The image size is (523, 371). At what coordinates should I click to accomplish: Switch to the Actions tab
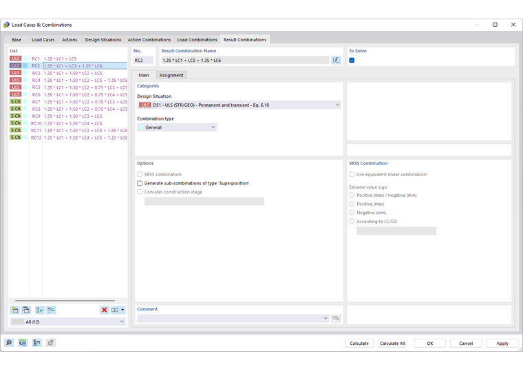click(70, 39)
